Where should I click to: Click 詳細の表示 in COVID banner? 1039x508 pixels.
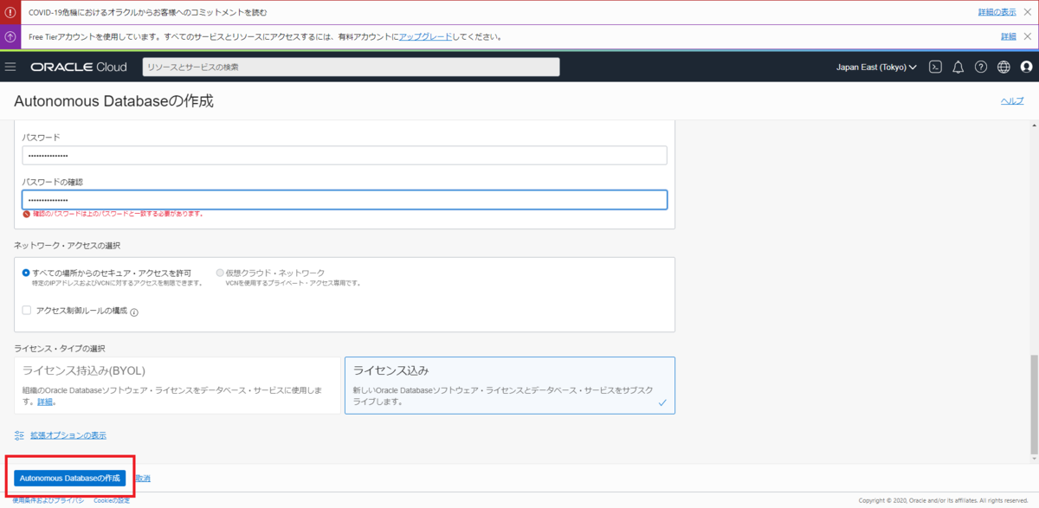coord(997,12)
